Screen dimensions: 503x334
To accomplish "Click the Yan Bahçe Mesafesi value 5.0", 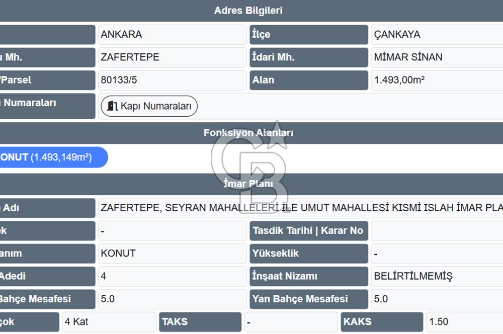I will [437, 299].
